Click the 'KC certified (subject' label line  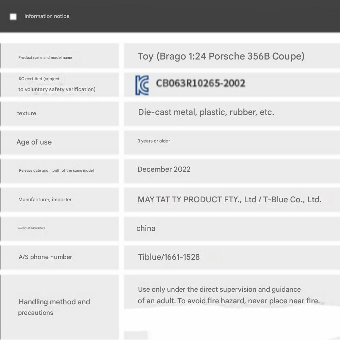39,79
